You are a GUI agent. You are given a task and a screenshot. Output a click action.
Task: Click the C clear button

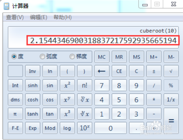pyautogui.click(x=136, y=71)
